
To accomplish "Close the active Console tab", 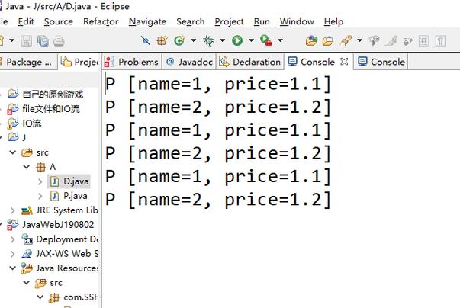I will click(x=344, y=62).
